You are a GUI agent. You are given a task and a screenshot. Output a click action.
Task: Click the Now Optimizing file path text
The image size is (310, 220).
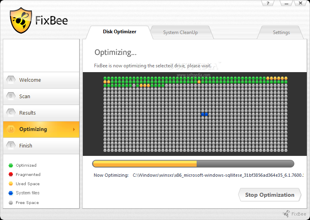[218, 175]
